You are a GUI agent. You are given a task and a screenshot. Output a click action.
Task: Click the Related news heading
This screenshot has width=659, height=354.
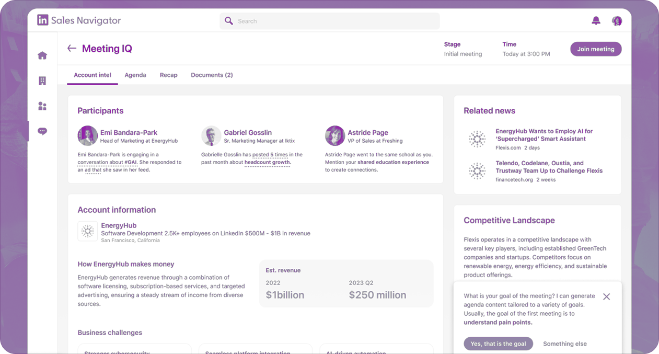pyautogui.click(x=489, y=111)
